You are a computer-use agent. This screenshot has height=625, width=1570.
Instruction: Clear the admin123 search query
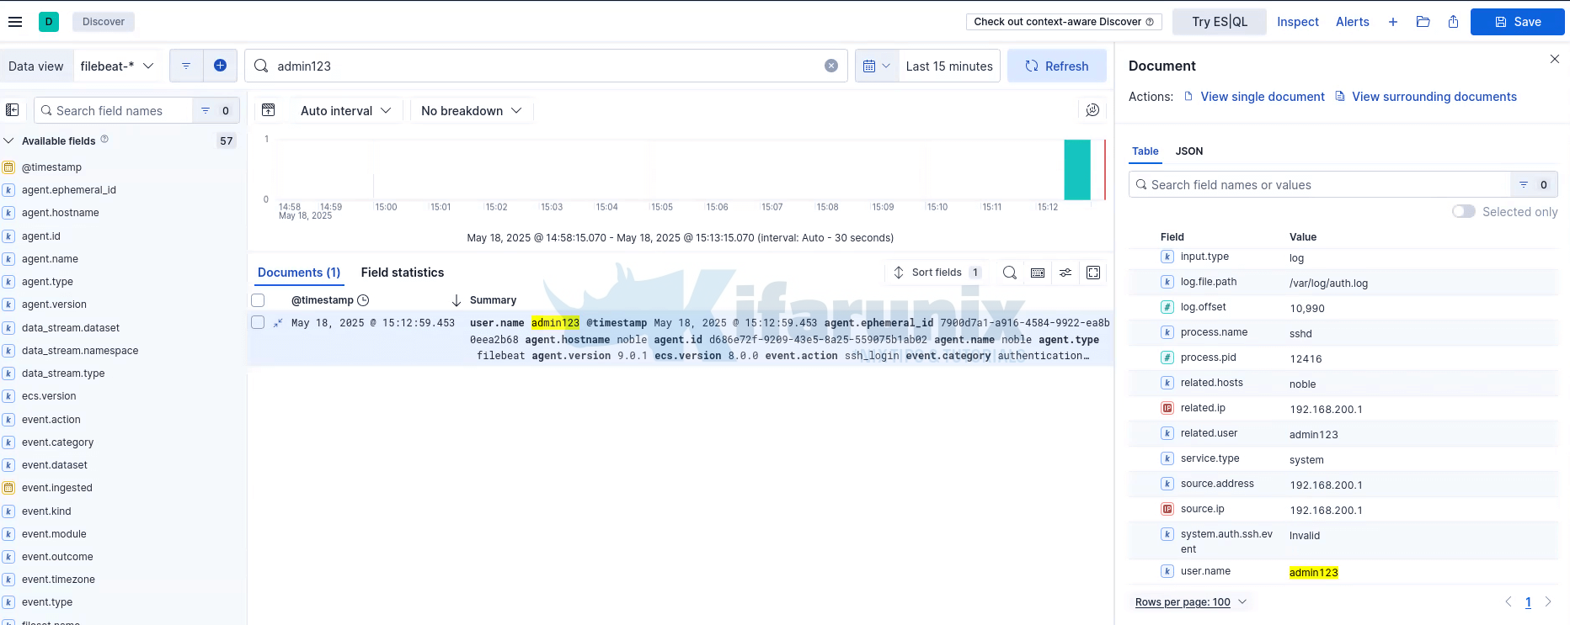(830, 66)
